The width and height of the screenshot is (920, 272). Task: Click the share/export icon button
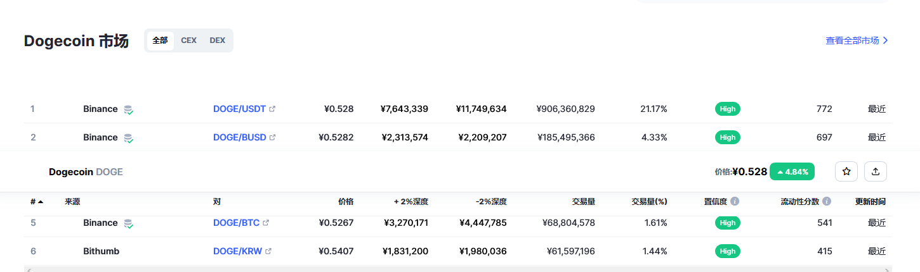(x=876, y=171)
